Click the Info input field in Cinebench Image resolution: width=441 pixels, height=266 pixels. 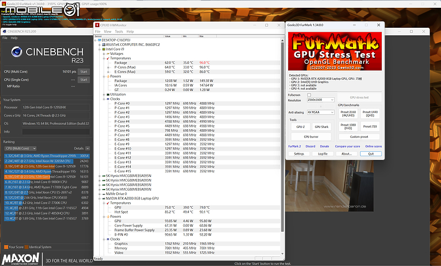pyautogui.click(x=56, y=131)
